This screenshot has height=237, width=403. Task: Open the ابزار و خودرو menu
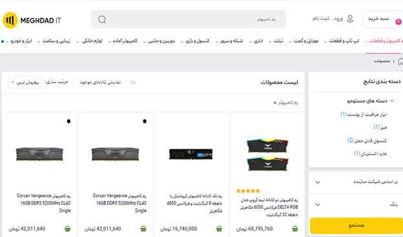[19, 41]
